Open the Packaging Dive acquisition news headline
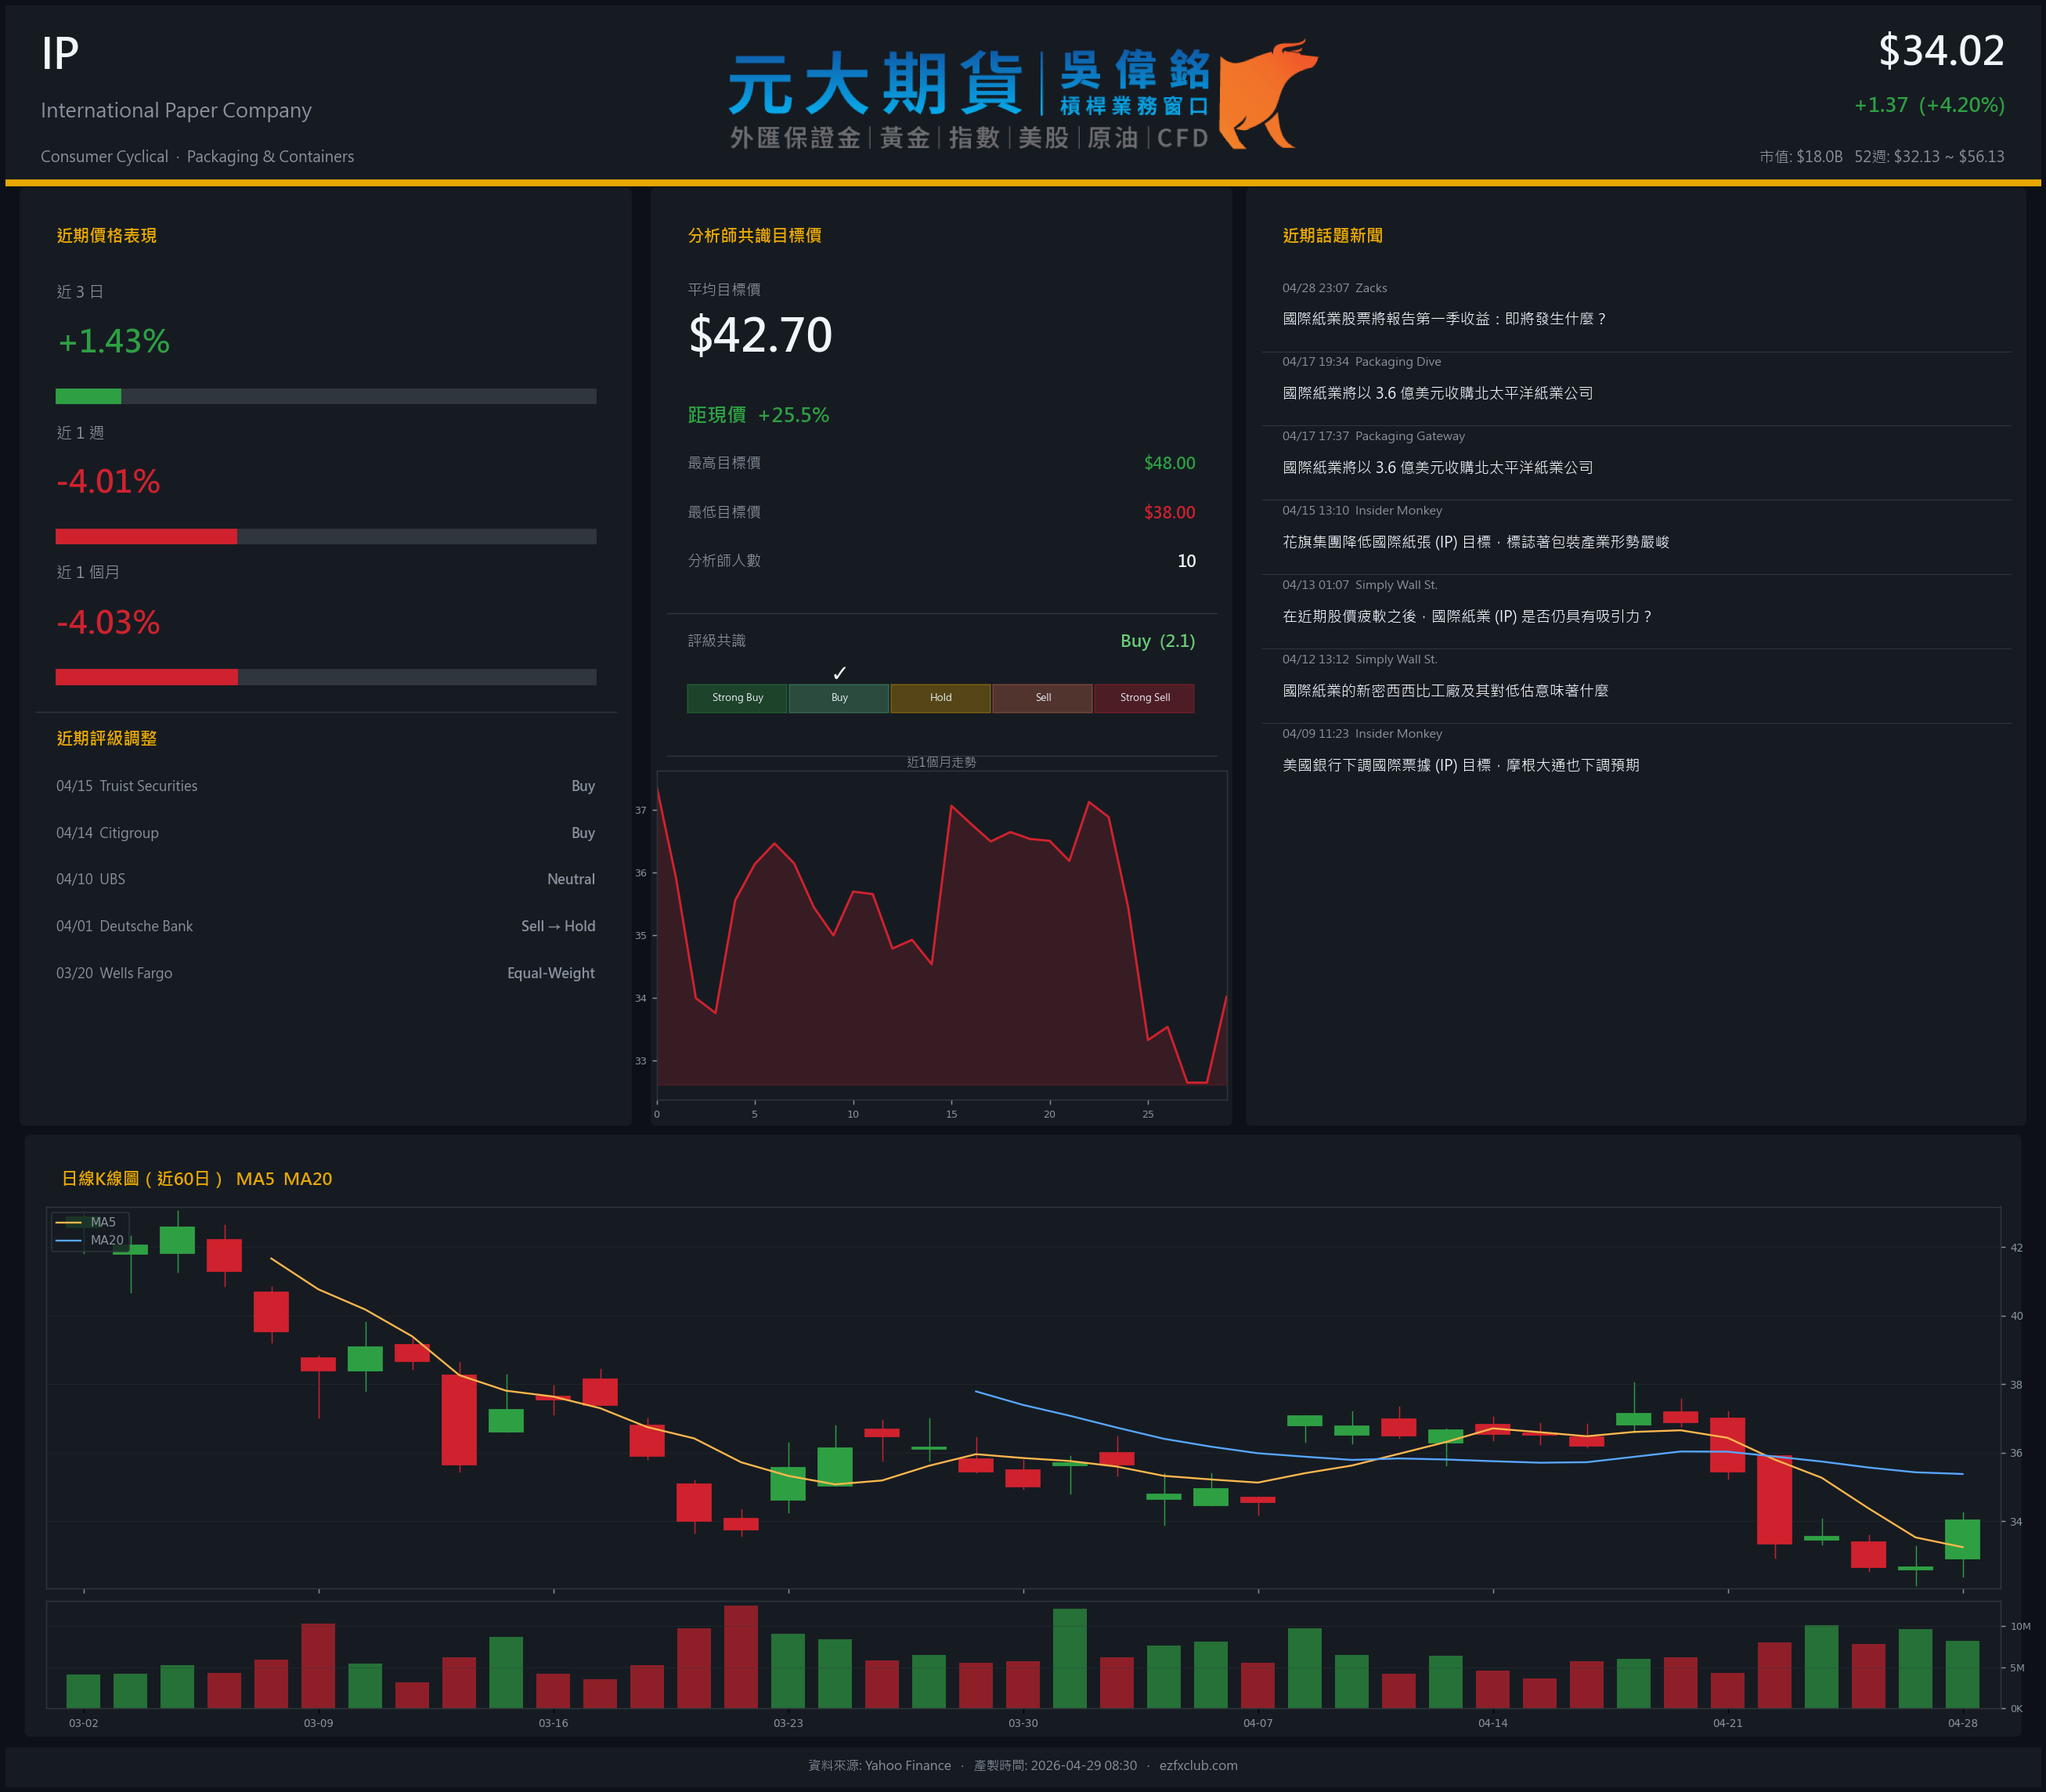 pos(1438,393)
